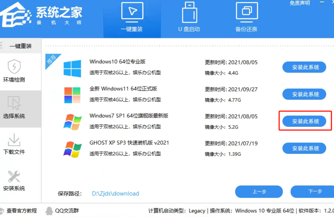Select the 下载文件 sidebar label
The height and width of the screenshot is (217, 334).
14,152
